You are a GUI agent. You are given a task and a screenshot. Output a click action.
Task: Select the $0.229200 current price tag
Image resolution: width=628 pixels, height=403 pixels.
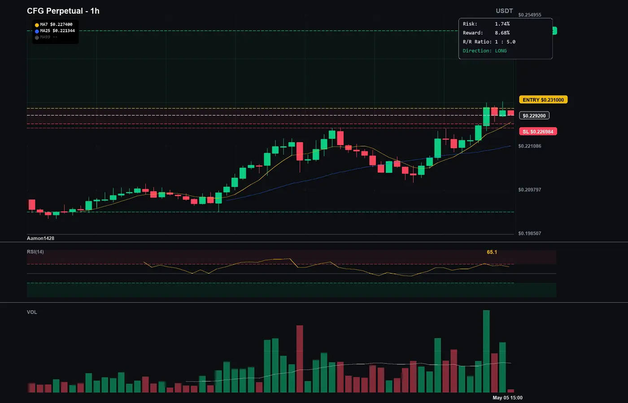[x=534, y=116]
